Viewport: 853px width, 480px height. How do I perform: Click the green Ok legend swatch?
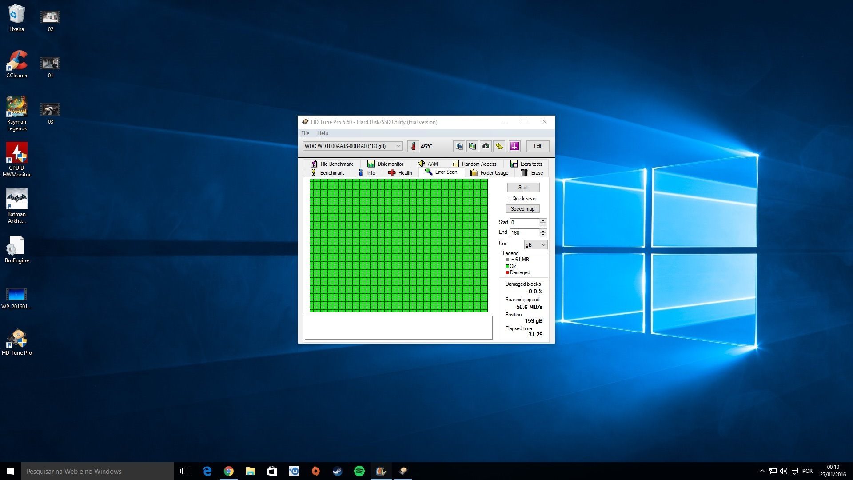(507, 266)
